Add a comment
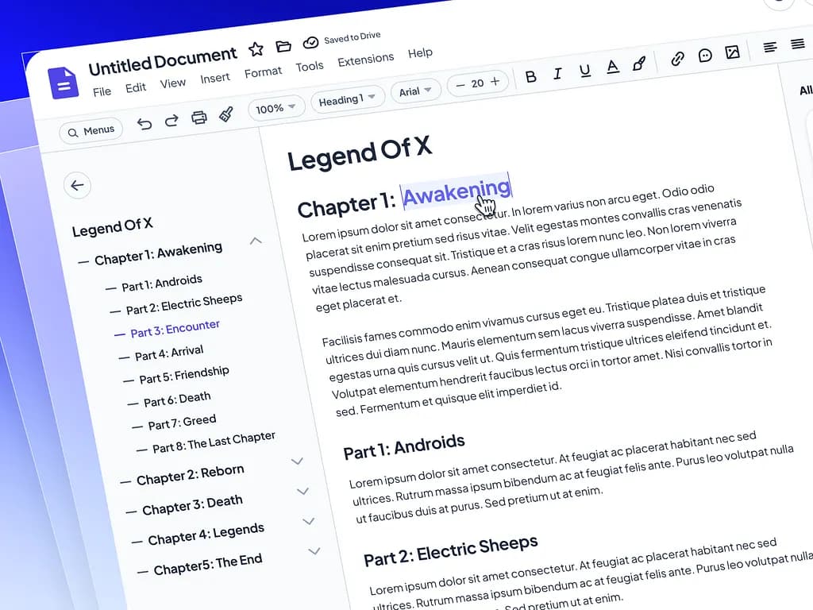 pyautogui.click(x=705, y=56)
